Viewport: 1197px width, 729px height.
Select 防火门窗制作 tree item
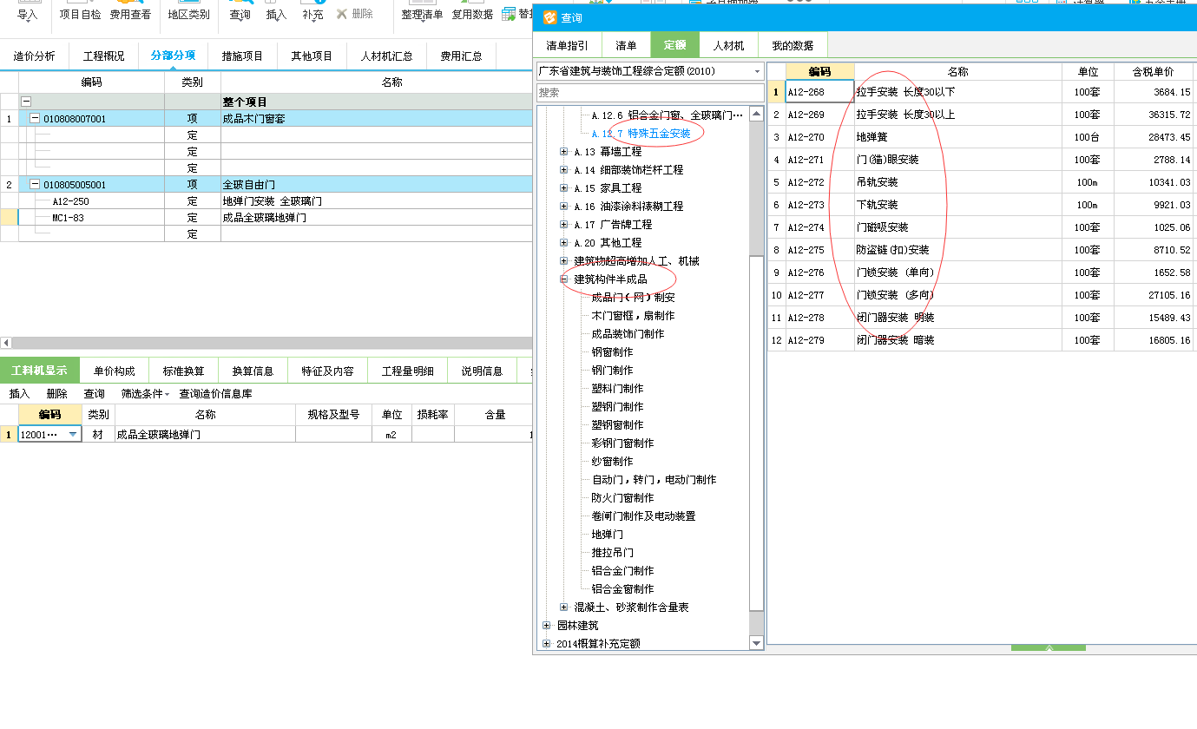coord(622,497)
